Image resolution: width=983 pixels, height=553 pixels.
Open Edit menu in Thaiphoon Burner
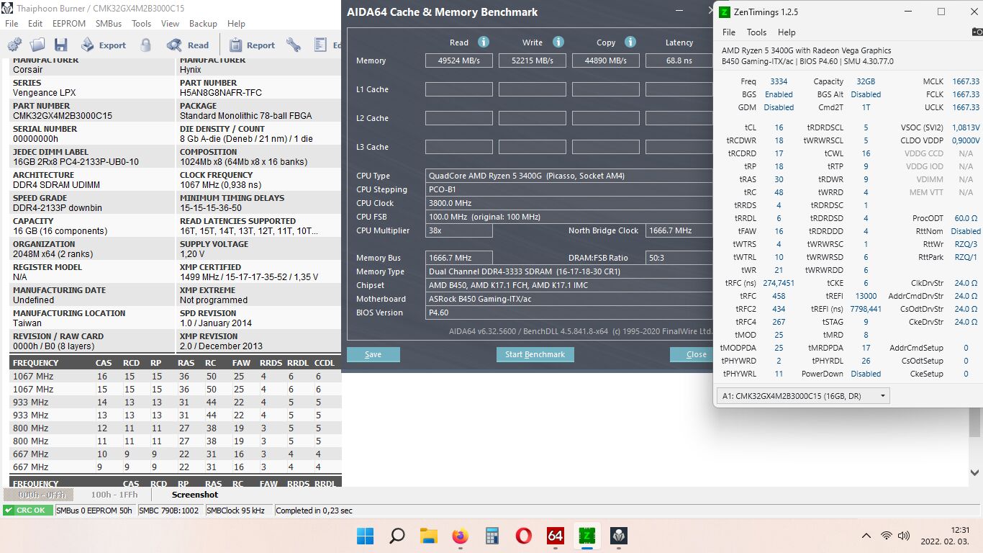(x=35, y=23)
